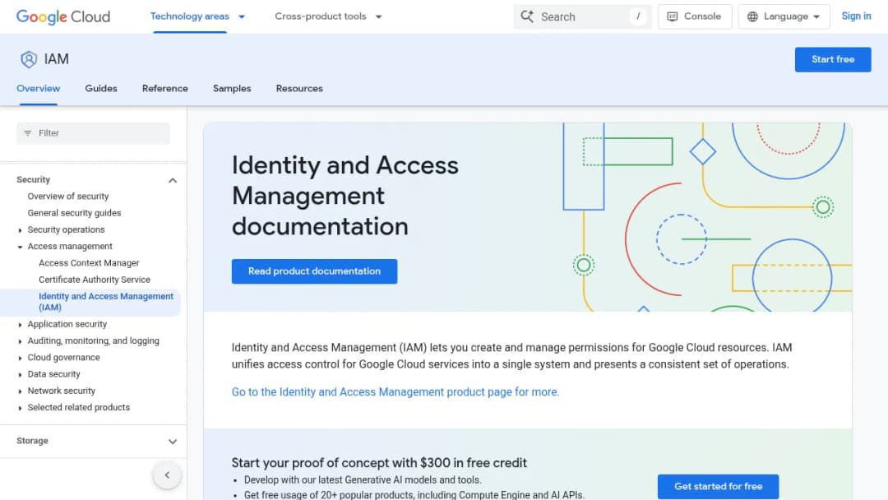Expand the Security operations tree arrow
888x500 pixels.
tap(20, 230)
